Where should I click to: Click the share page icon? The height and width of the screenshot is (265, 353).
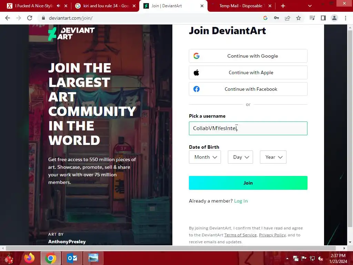288,18
